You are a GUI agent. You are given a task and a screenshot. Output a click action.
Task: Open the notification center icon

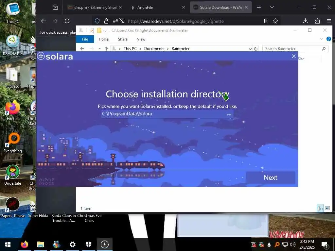point(325,245)
